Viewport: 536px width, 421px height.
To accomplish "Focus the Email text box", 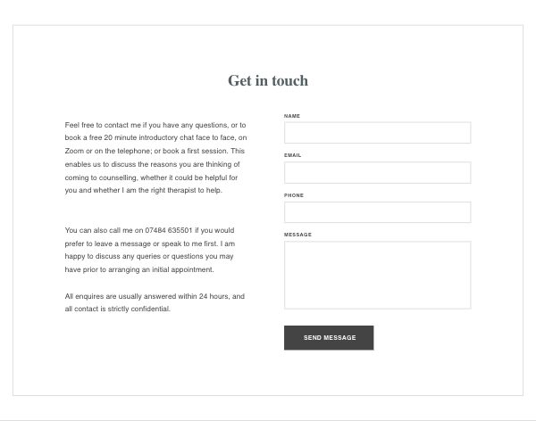I will (377, 172).
